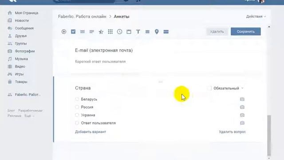Select the T text block tool
The width and height of the screenshot is (284, 160).
pyautogui.click(x=138, y=32)
